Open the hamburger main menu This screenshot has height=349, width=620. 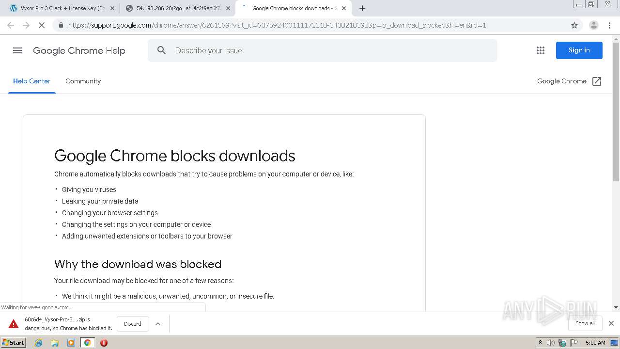17,50
